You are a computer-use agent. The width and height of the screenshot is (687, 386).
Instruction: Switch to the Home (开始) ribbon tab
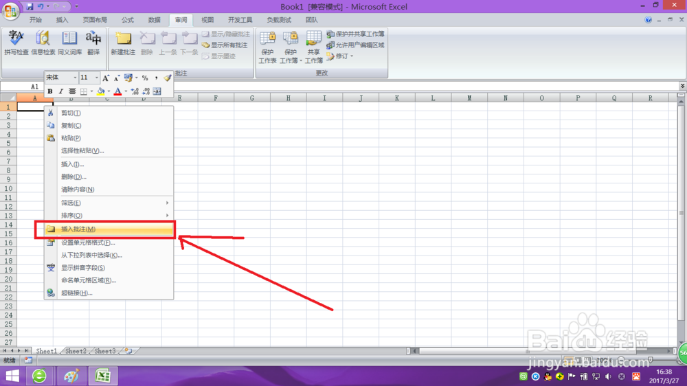coord(36,20)
